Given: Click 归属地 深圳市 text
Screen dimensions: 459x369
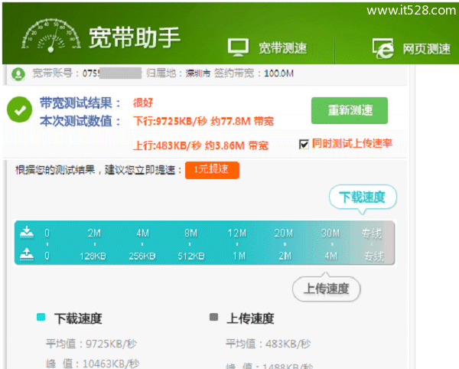Looking at the screenshot, I should [178, 73].
